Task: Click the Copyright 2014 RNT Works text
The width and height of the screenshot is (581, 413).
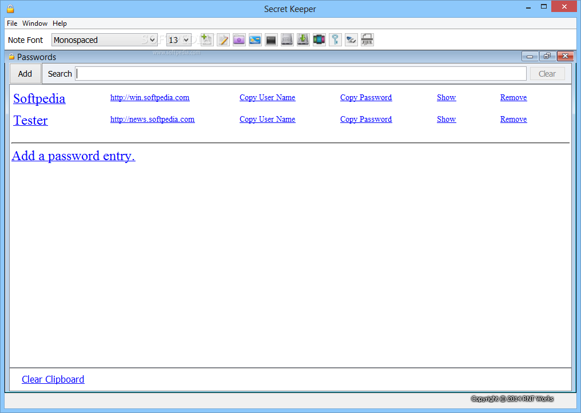Action: (512, 399)
